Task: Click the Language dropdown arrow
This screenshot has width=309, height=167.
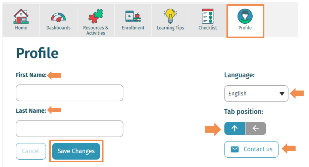Action: [282, 94]
